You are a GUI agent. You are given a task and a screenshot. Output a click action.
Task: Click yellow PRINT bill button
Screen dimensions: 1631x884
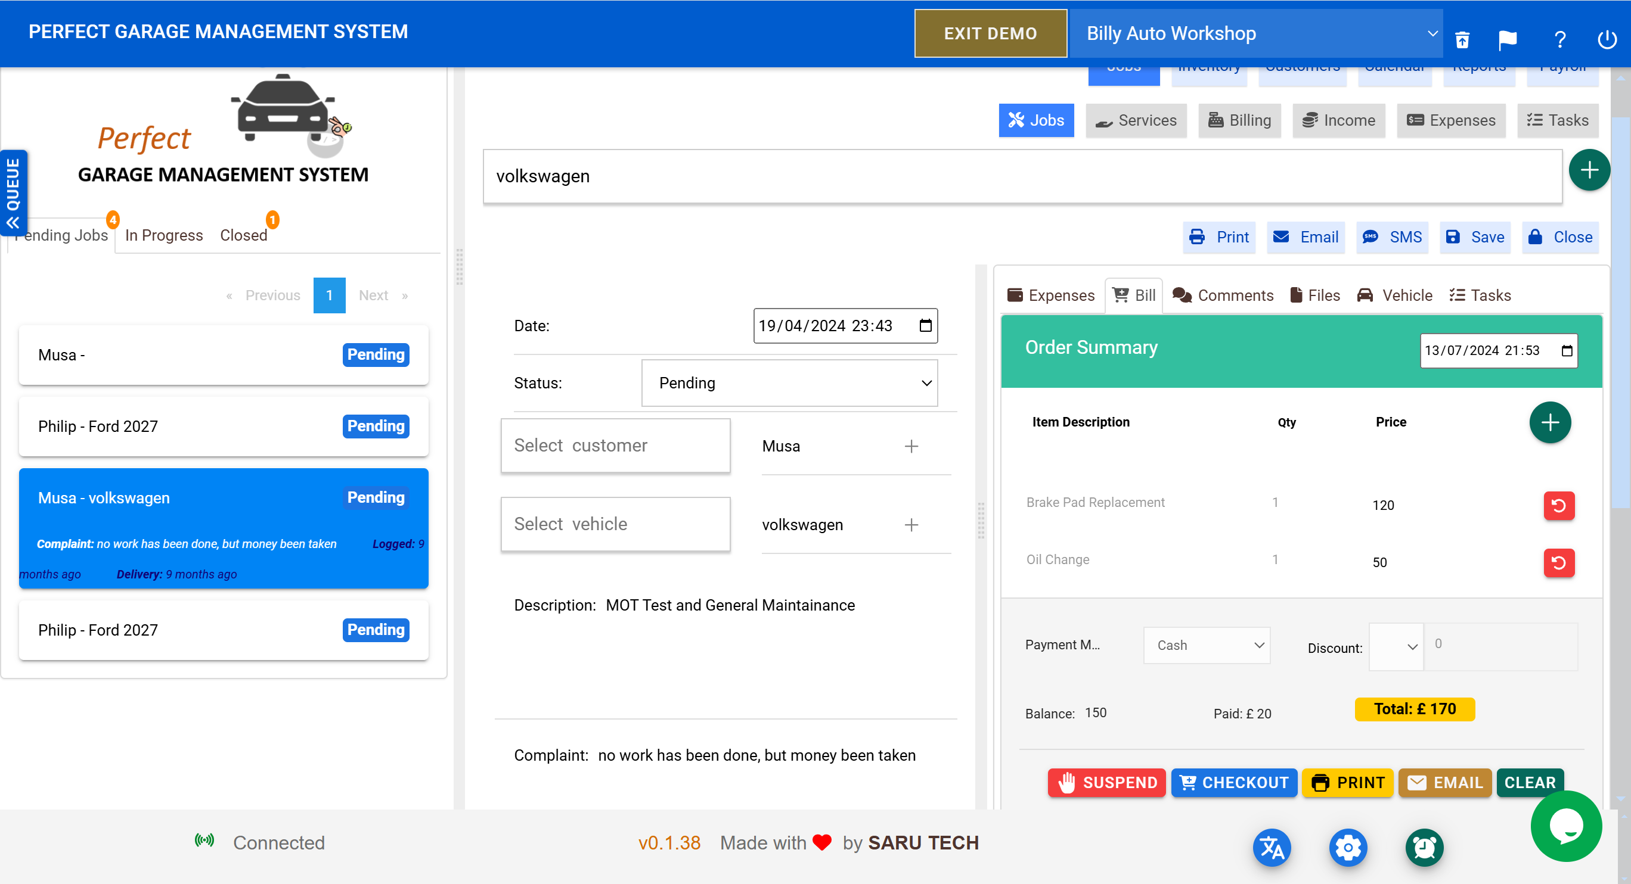[1347, 783]
